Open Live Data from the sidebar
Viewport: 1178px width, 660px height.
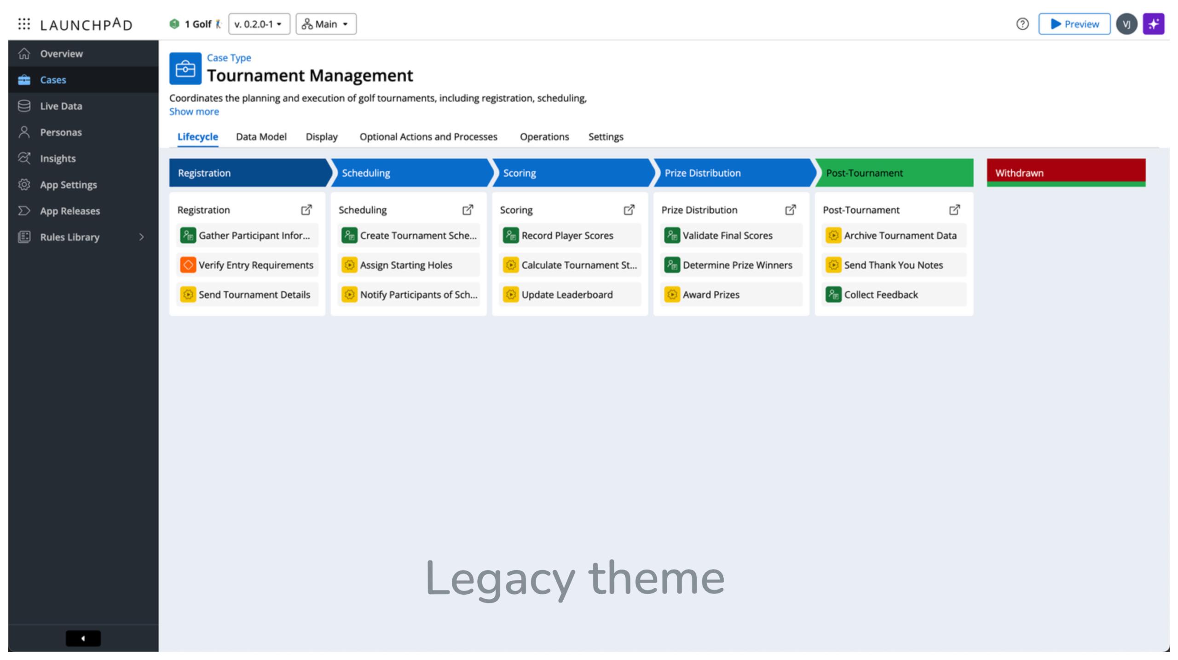pyautogui.click(x=24, y=106)
